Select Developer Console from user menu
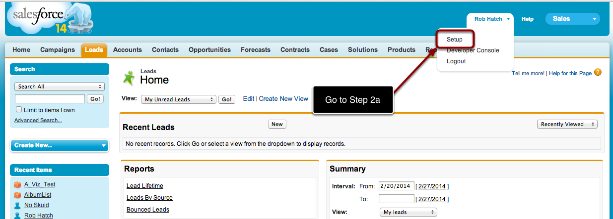 click(473, 50)
